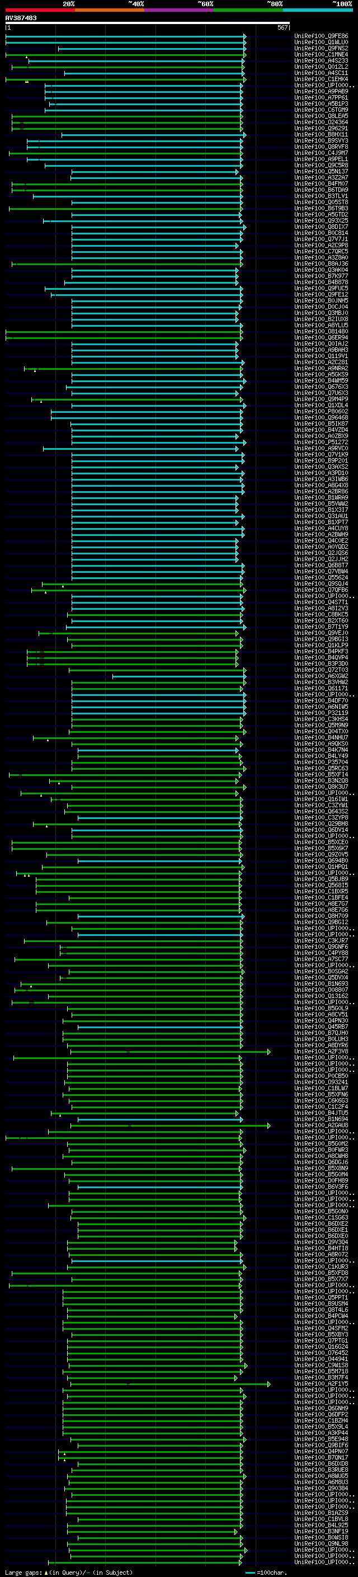Select hit label UniRef100_P35704
The height and width of the screenshot is (1577, 358).
click(321, 762)
